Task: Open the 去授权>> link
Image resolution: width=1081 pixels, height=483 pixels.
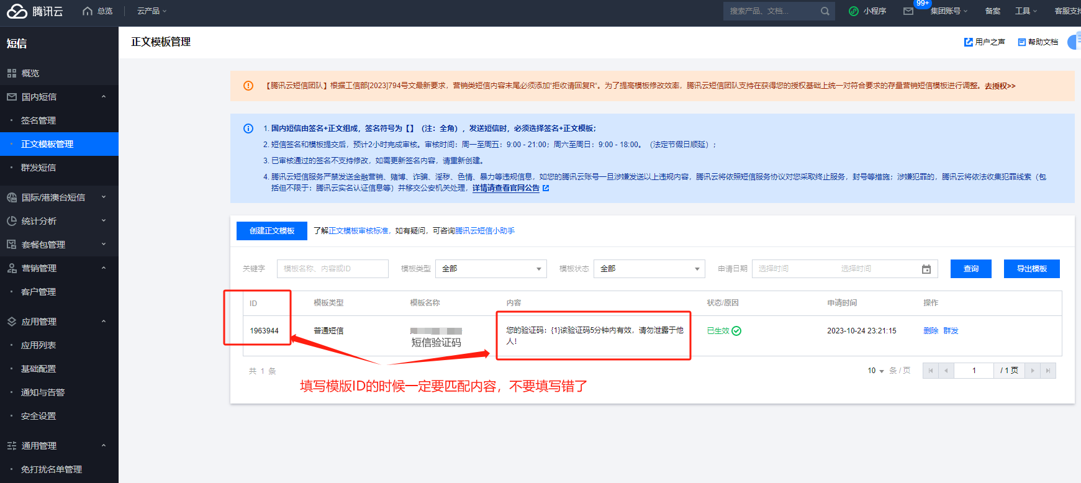Action: (1000, 86)
